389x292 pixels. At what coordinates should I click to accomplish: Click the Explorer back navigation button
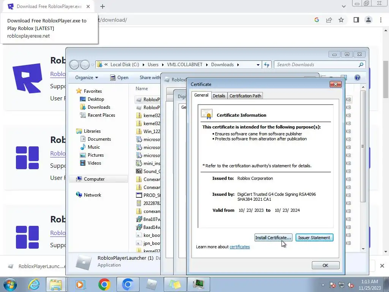point(74,65)
